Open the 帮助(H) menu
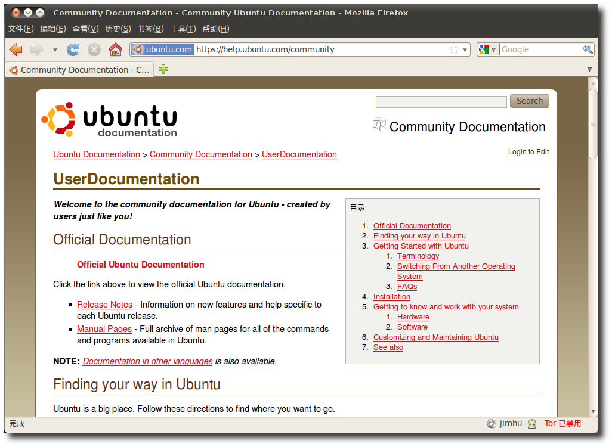Screen dimensions: 612x447 point(216,29)
